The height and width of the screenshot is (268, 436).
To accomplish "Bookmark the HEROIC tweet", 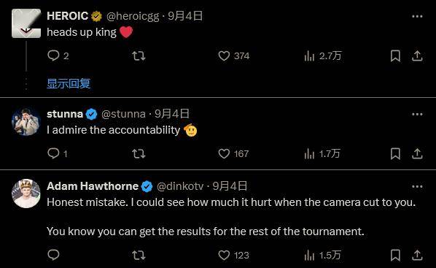I will point(395,56).
